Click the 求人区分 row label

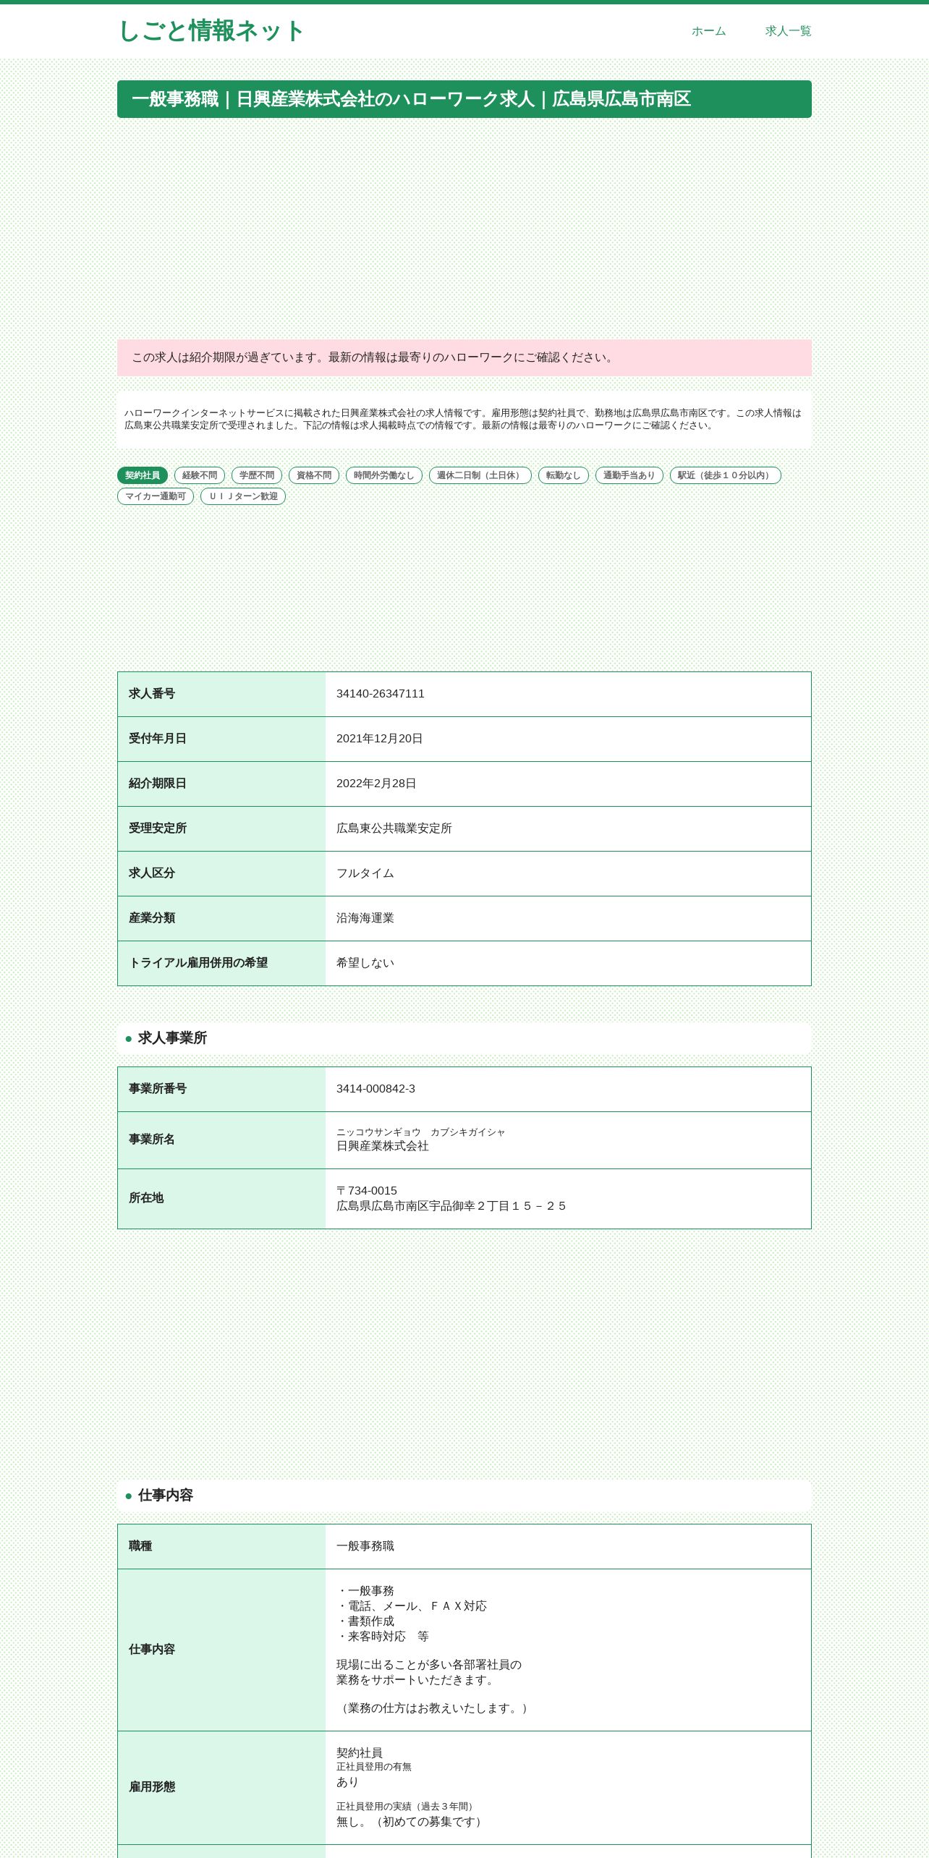coord(152,873)
